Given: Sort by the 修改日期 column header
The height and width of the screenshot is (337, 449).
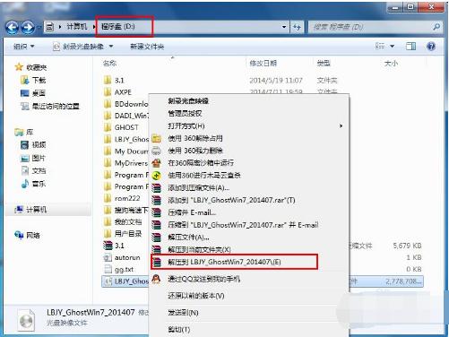Looking at the screenshot, I should (263, 64).
